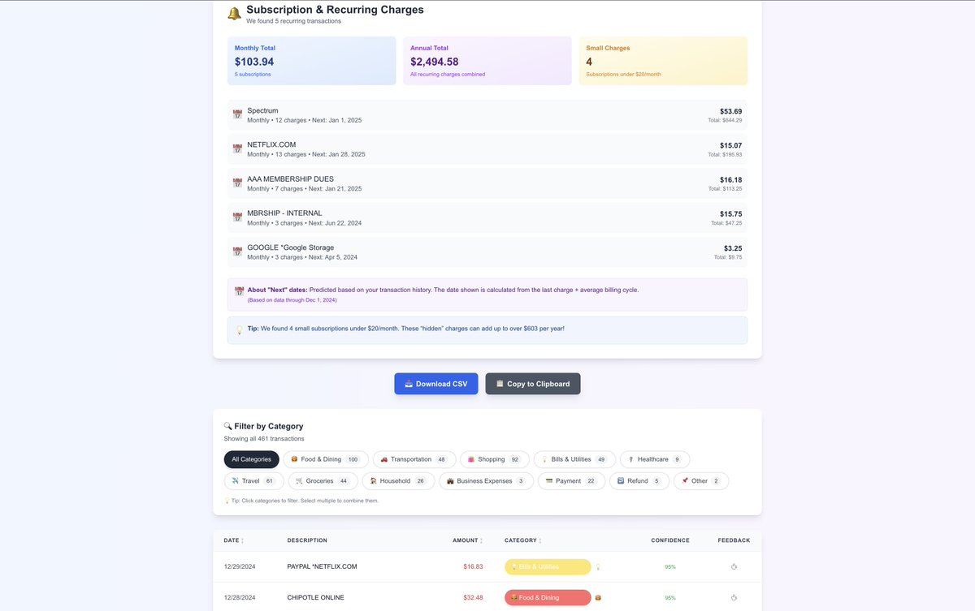Viewport: 975px width, 611px height.
Task: Click the $32.48 amount cell
Action: [x=473, y=597]
